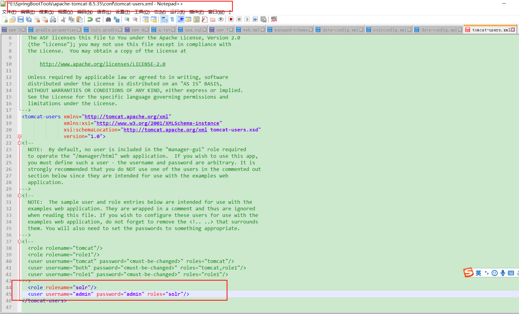Screen dimensions: 519x314
Task: Save the current file with the Save icon
Action: coord(21,20)
